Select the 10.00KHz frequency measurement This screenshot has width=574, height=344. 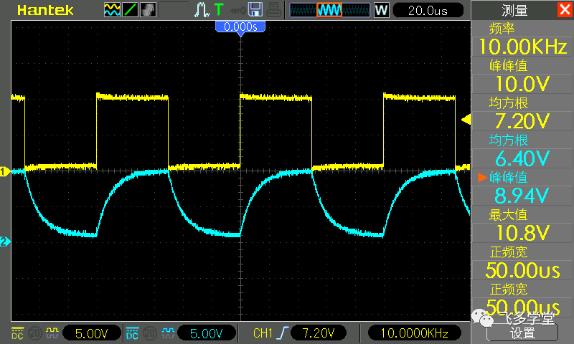[522, 47]
